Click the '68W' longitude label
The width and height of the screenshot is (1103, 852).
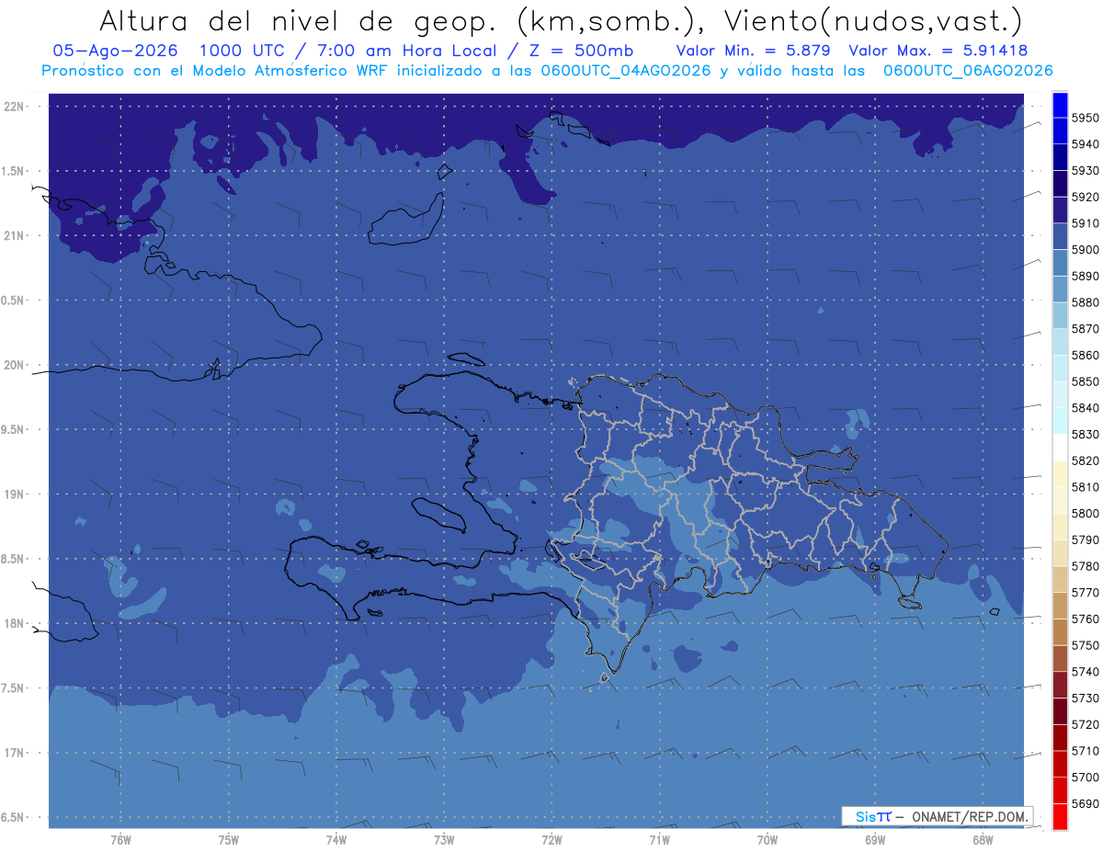[982, 840]
